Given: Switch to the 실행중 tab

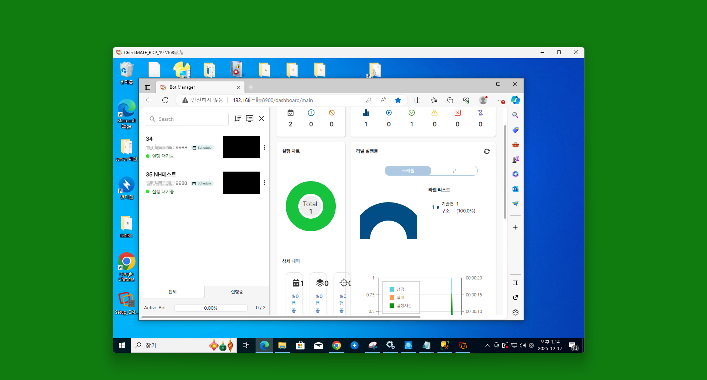Looking at the screenshot, I should (237, 292).
